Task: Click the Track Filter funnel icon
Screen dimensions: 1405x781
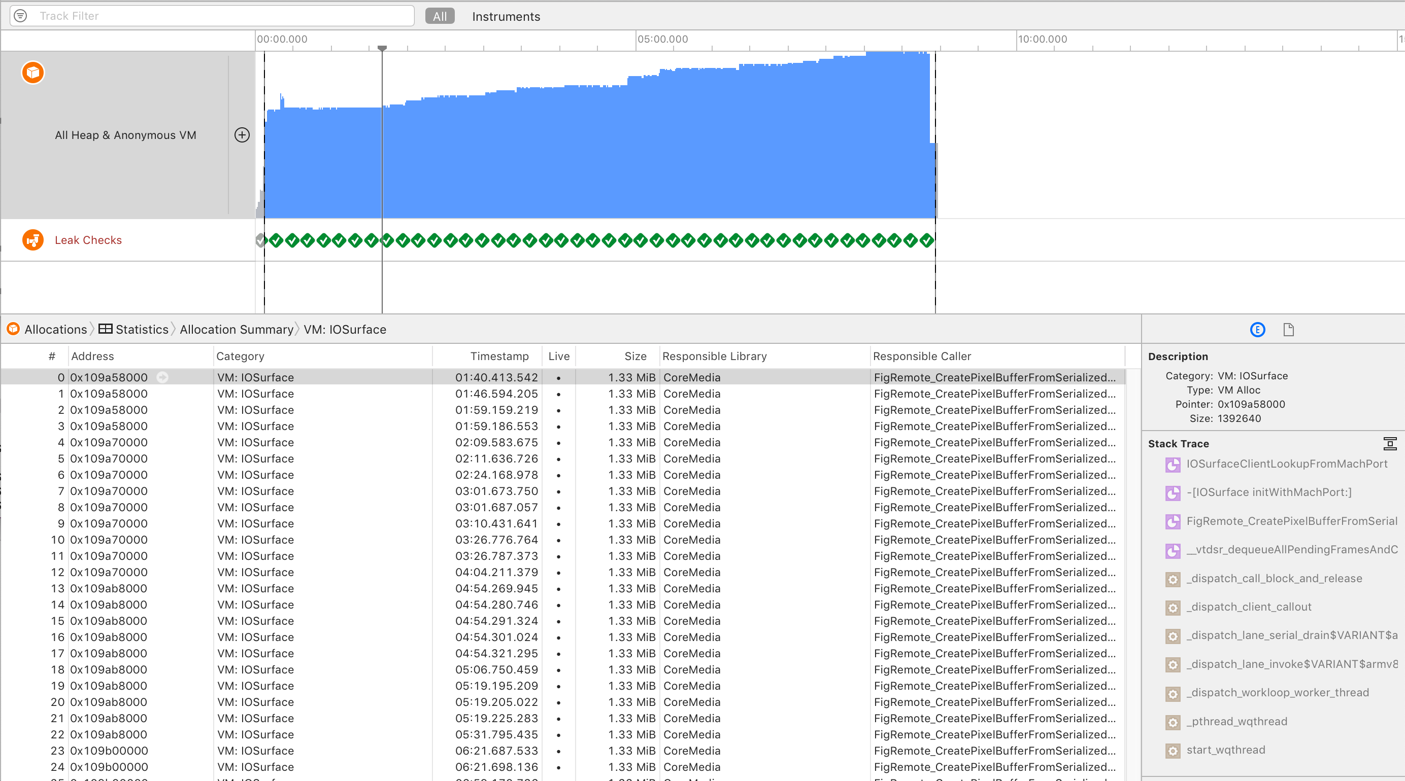Action: (x=20, y=16)
